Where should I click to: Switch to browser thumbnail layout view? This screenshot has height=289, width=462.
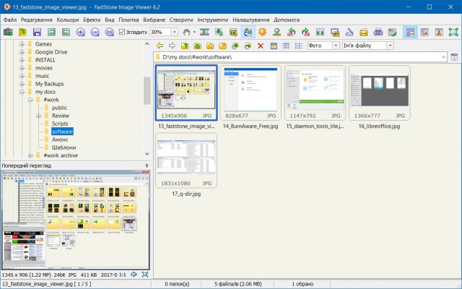[410, 32]
